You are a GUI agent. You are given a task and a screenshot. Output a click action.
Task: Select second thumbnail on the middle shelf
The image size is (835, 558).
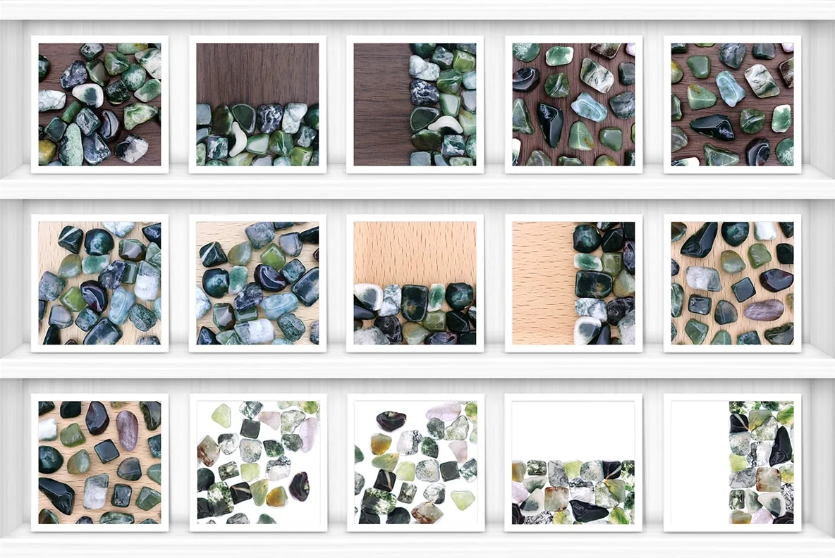click(257, 283)
